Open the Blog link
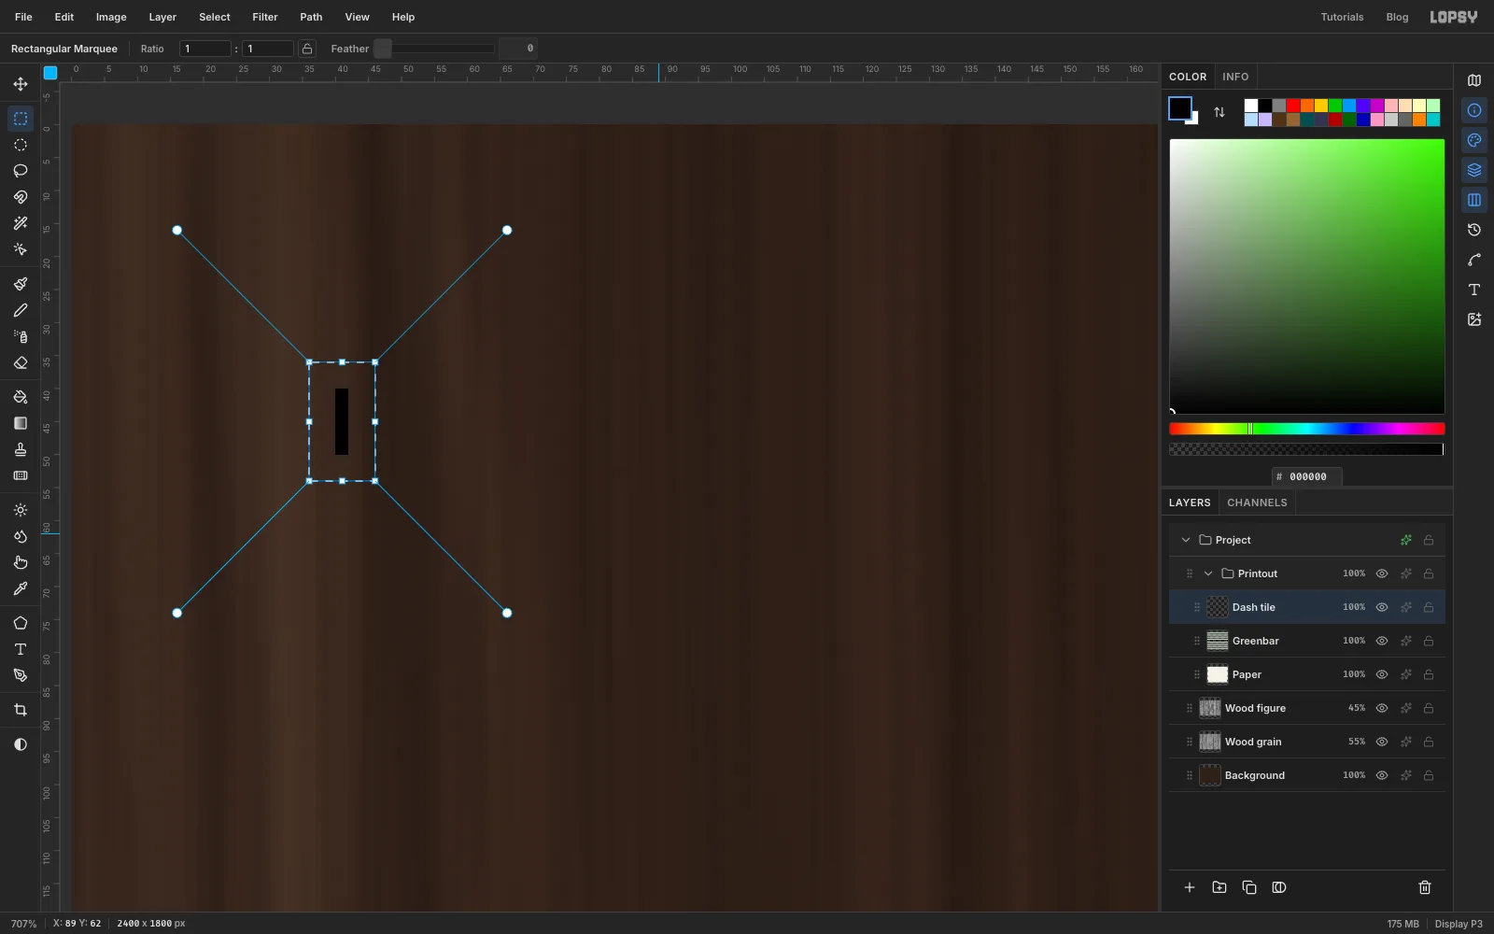 tap(1397, 17)
